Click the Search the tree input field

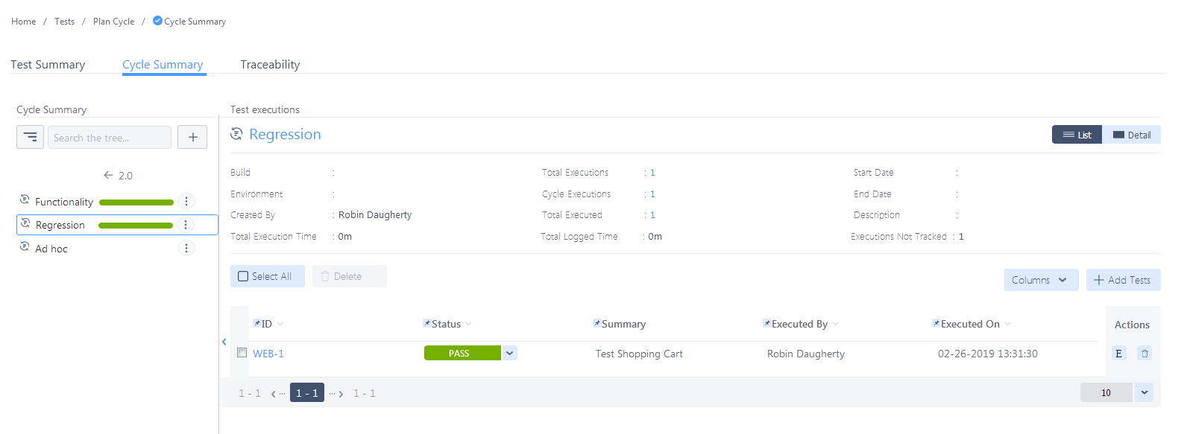click(x=109, y=138)
